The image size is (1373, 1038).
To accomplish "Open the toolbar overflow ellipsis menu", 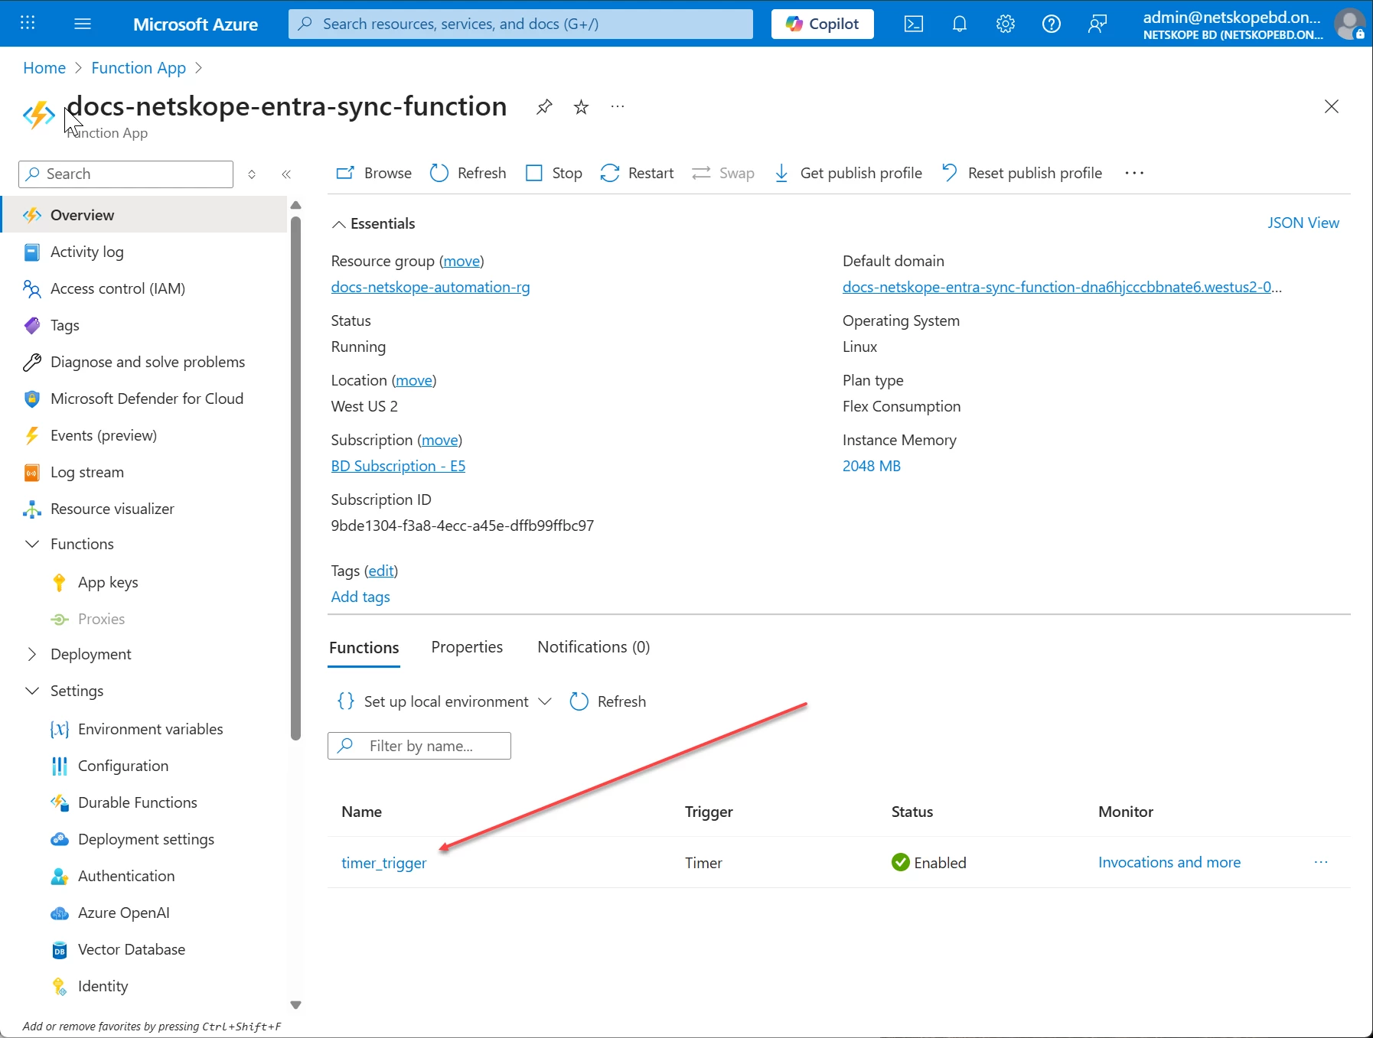I will click(1134, 173).
